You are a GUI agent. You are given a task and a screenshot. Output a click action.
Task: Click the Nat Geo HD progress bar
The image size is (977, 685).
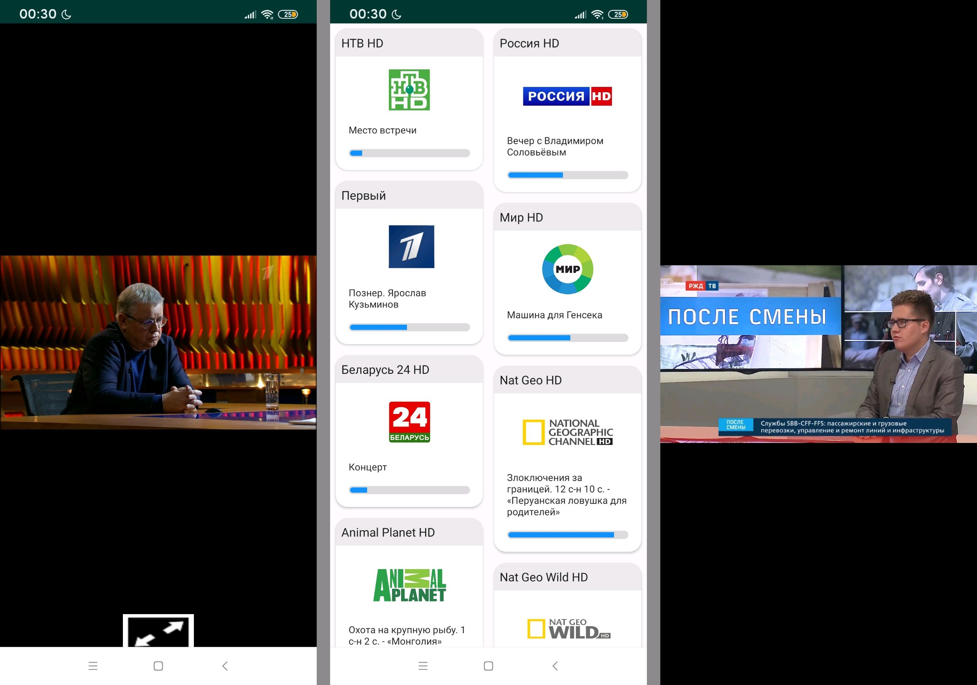(x=567, y=534)
